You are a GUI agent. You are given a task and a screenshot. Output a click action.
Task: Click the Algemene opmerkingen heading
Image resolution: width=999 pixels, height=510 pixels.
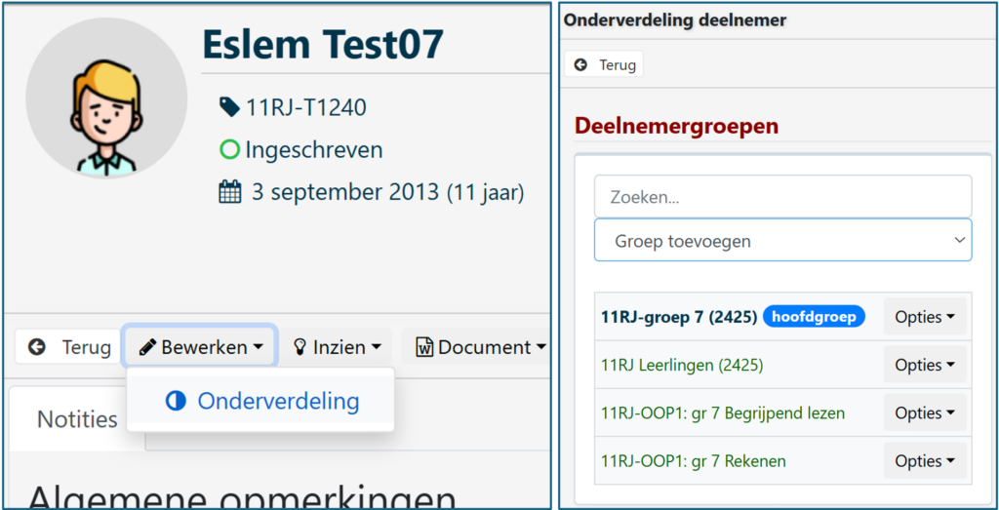(x=242, y=496)
